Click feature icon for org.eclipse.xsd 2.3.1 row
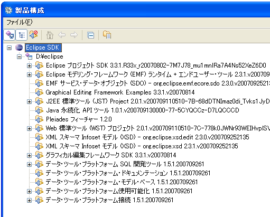The width and height of the screenshot is (270, 217). point(39,146)
